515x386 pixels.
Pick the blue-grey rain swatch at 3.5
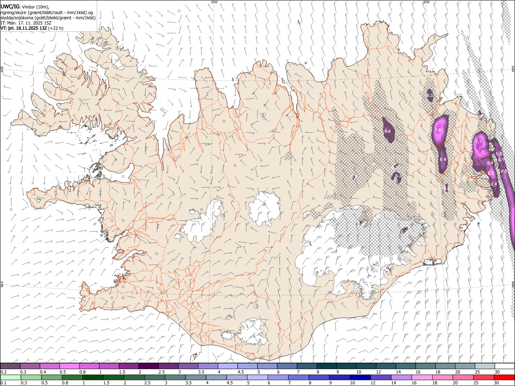pos(196,377)
